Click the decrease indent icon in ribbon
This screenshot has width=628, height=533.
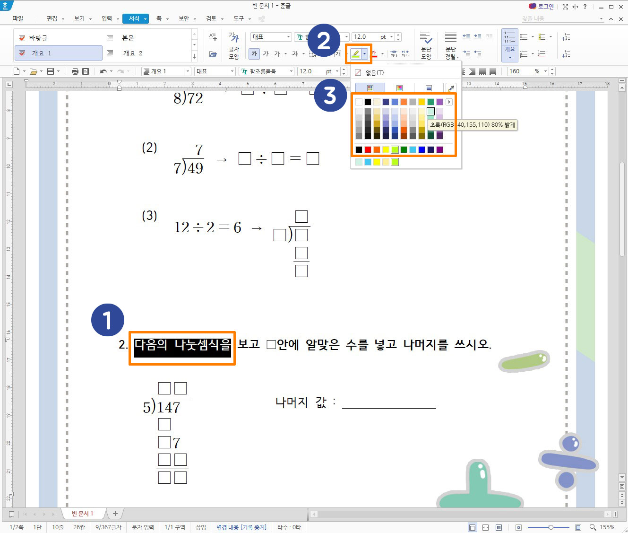click(466, 37)
